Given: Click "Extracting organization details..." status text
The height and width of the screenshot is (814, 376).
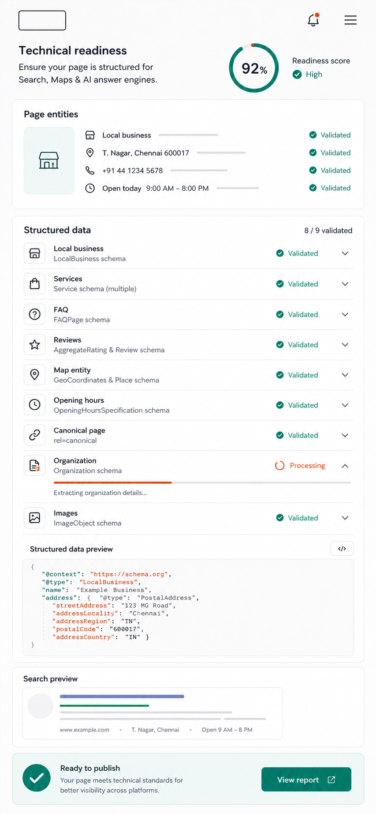Looking at the screenshot, I should [101, 493].
